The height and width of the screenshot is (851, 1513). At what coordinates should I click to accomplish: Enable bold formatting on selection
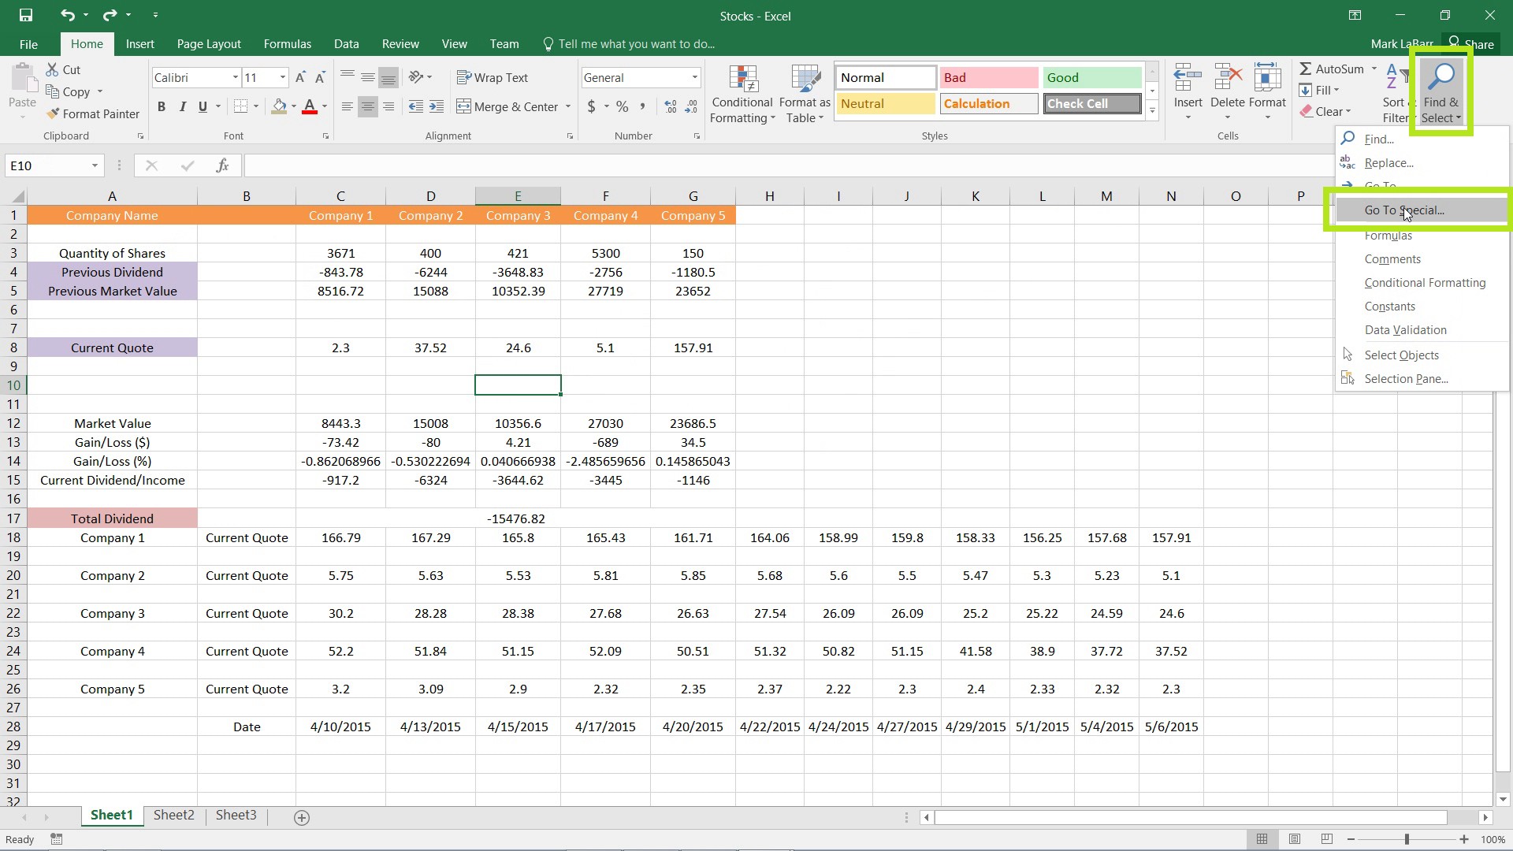[161, 106]
